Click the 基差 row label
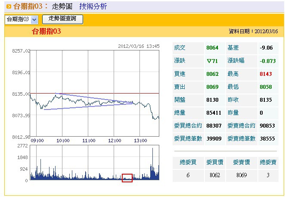 click(x=233, y=48)
